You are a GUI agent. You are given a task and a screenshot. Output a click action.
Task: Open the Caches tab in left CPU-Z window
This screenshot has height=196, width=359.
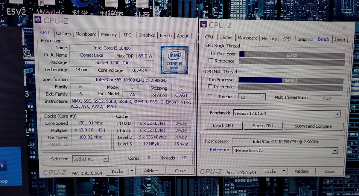(63, 33)
